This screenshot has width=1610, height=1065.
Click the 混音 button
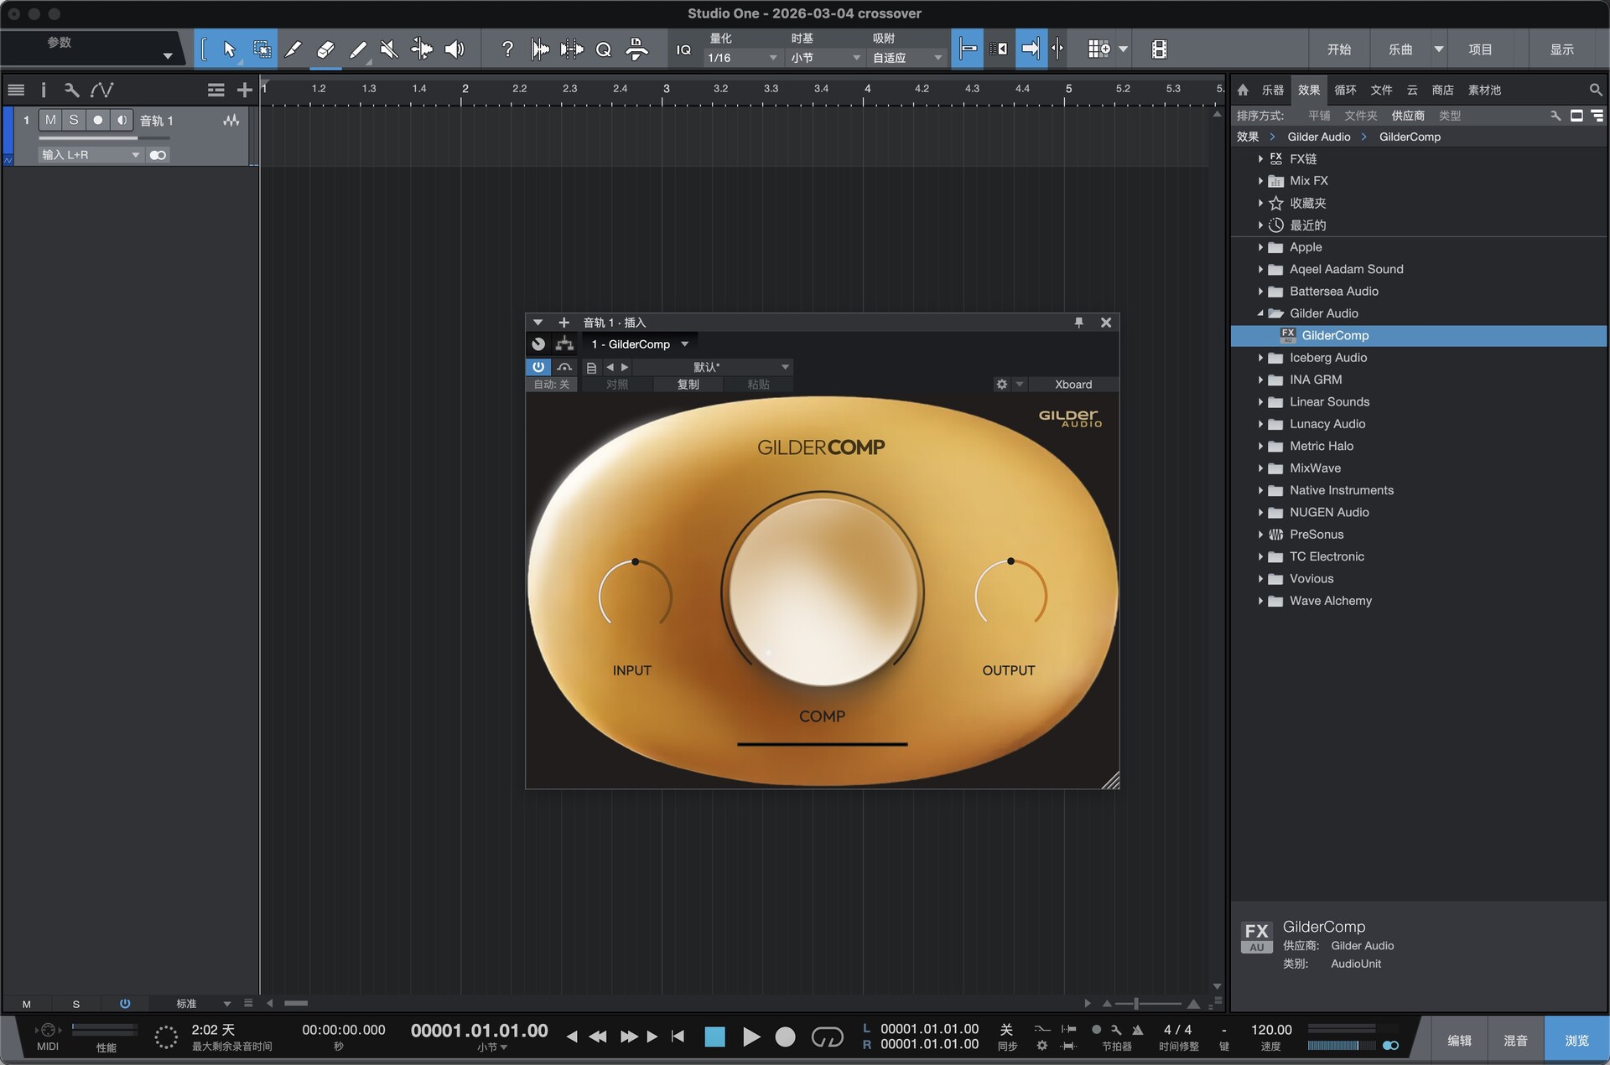point(1514,1040)
